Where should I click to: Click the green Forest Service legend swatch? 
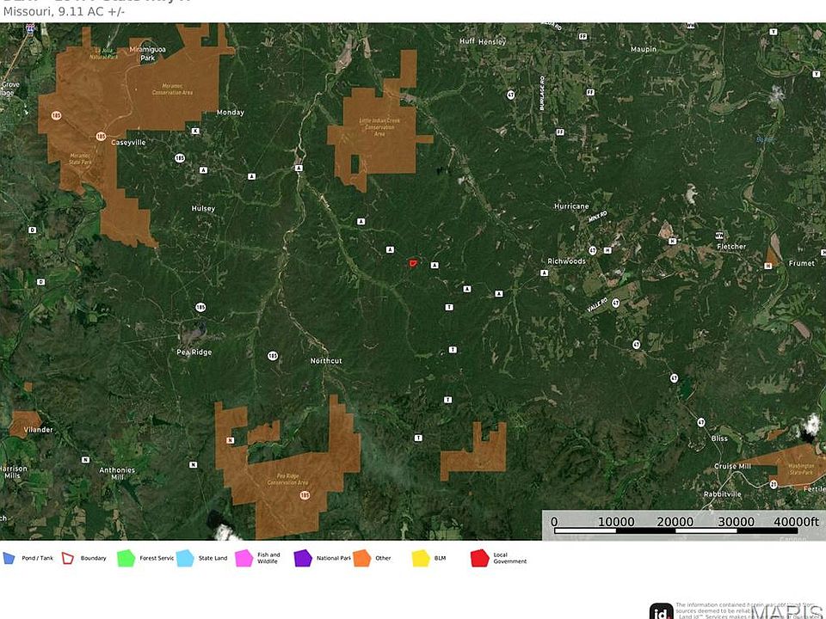click(126, 558)
